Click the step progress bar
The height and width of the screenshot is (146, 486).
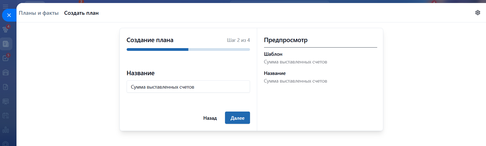(188, 49)
